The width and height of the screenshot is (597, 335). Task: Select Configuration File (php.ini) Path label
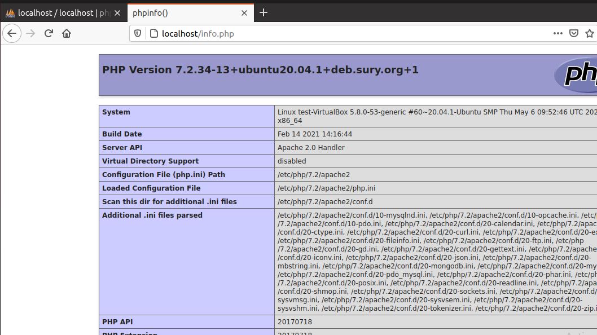(x=163, y=175)
